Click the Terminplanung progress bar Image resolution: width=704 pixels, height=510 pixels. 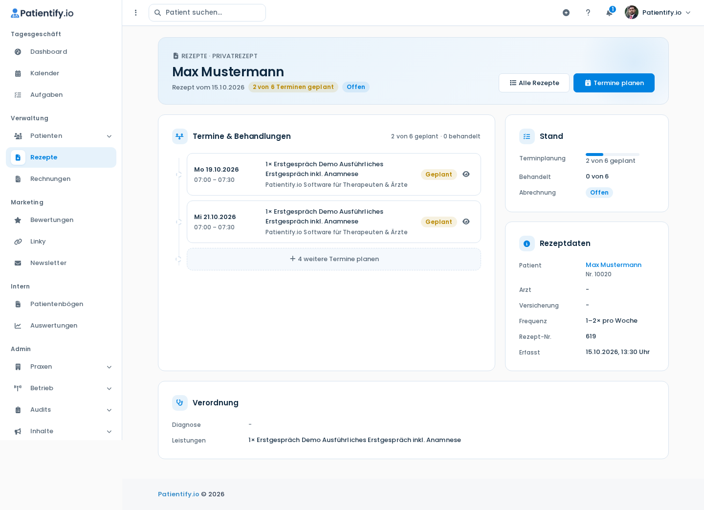click(x=613, y=155)
